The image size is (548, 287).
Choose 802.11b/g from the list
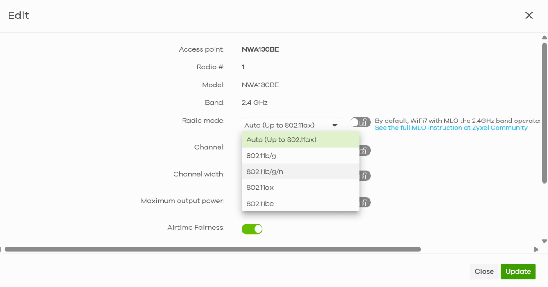301,156
